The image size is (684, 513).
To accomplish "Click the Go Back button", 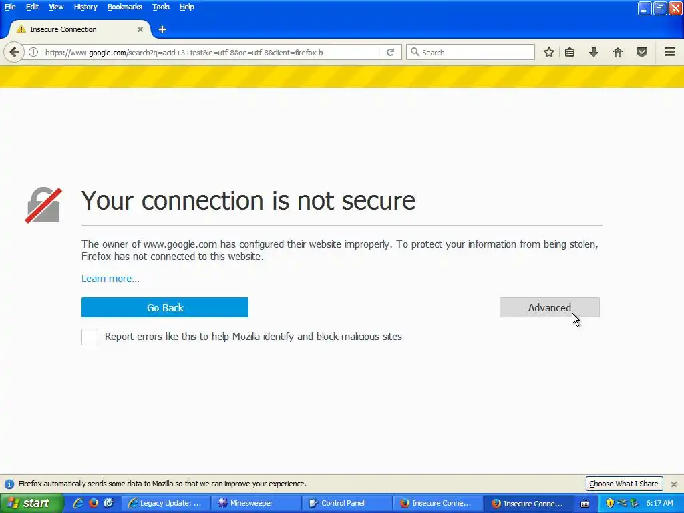I will (165, 307).
